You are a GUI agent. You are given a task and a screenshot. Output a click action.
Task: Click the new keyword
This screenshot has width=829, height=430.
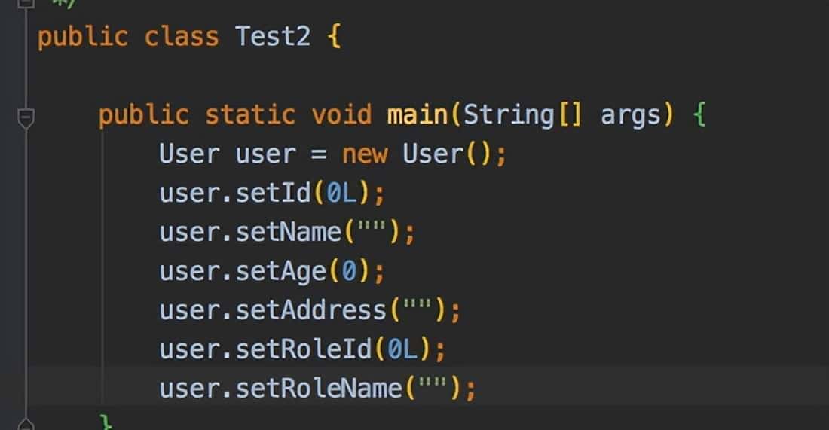point(365,154)
